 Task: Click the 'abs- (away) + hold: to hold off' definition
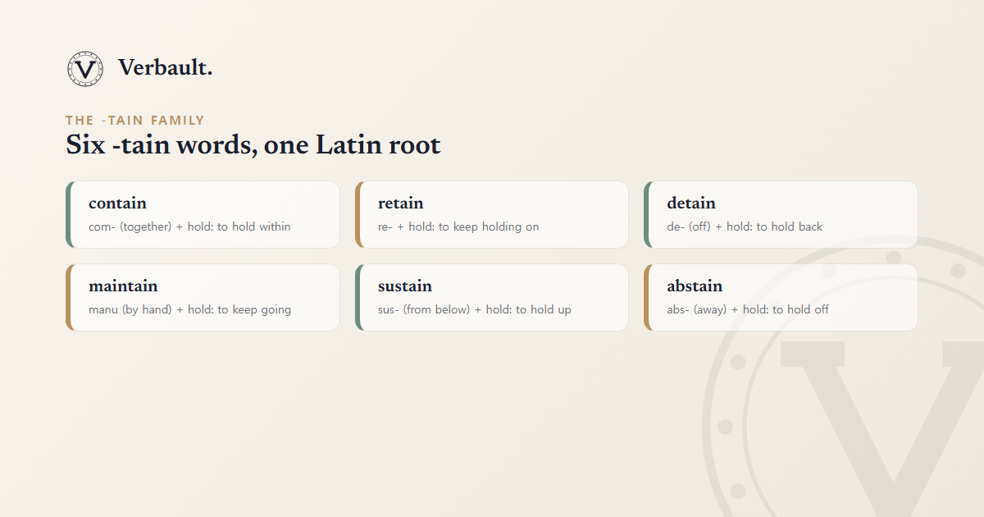pos(748,309)
